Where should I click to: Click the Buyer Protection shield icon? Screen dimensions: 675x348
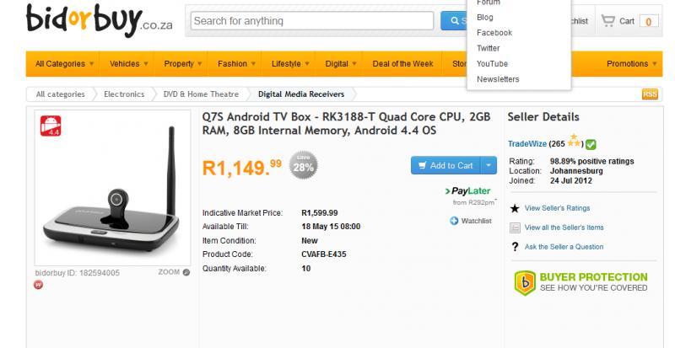click(x=525, y=282)
